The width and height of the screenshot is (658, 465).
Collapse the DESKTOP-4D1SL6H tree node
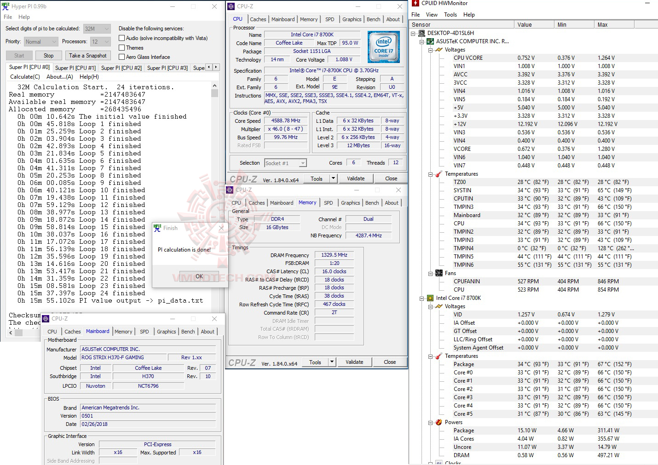tap(413, 34)
